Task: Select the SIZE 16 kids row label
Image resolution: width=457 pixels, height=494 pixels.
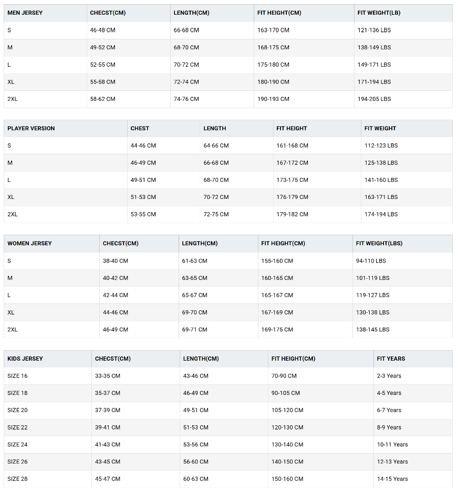Action: [17, 376]
